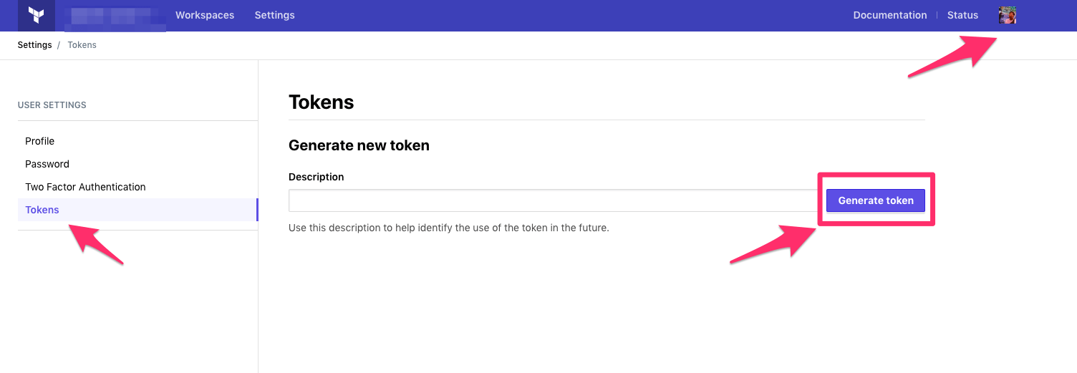Go to Workspaces in top navigation
The image size is (1077, 373).
(205, 15)
